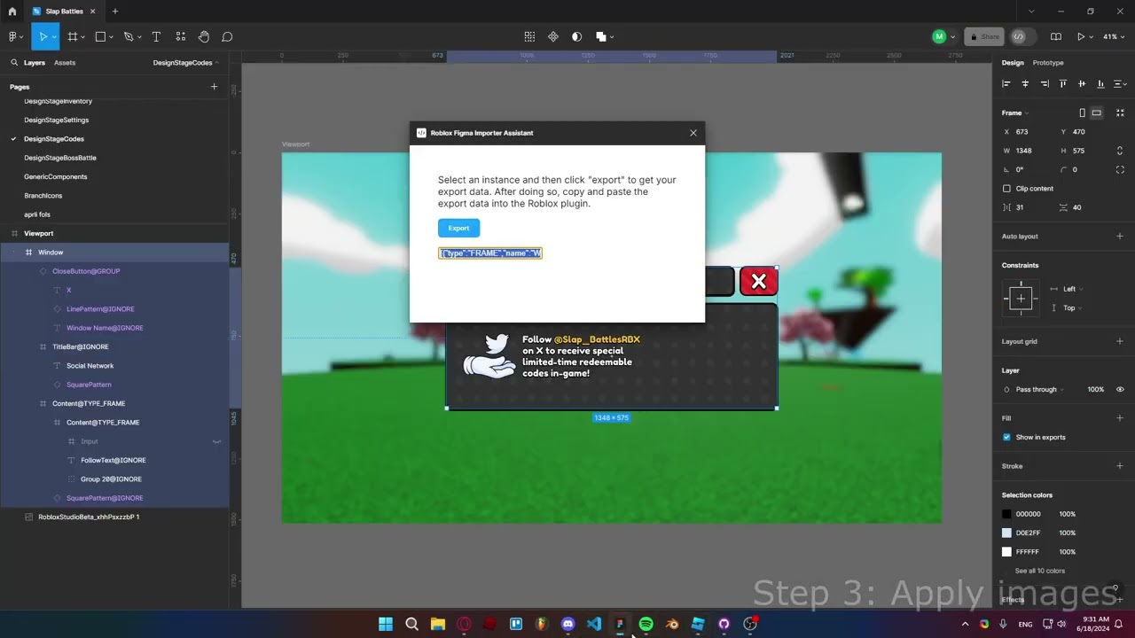Click the Edit object icon in toolbar
1135x638 pixels.
coord(529,36)
